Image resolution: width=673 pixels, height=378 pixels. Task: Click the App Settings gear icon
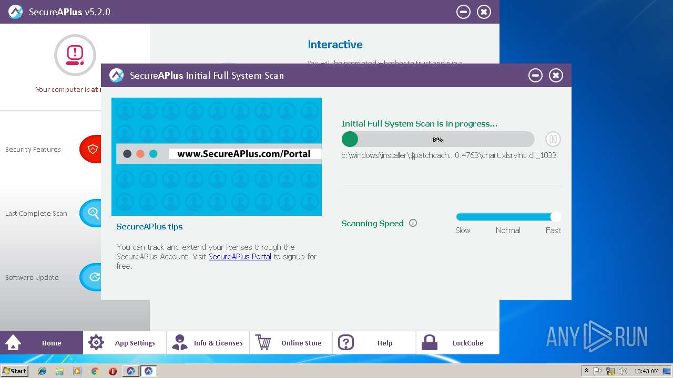[96, 343]
